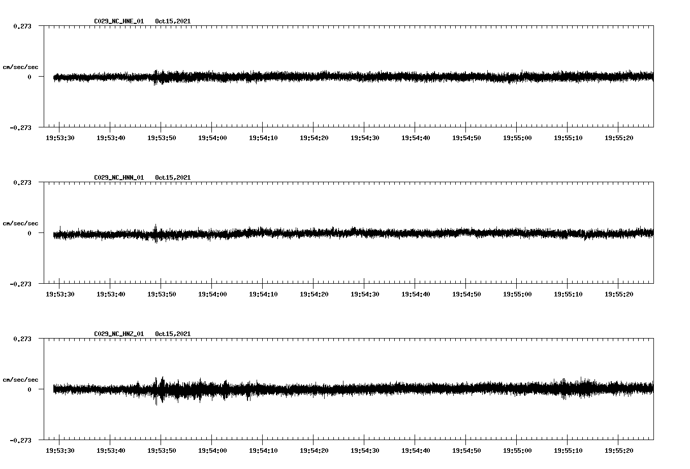
Task: Click the C029_NC_HNN_01 channel title
Action: 118,178
